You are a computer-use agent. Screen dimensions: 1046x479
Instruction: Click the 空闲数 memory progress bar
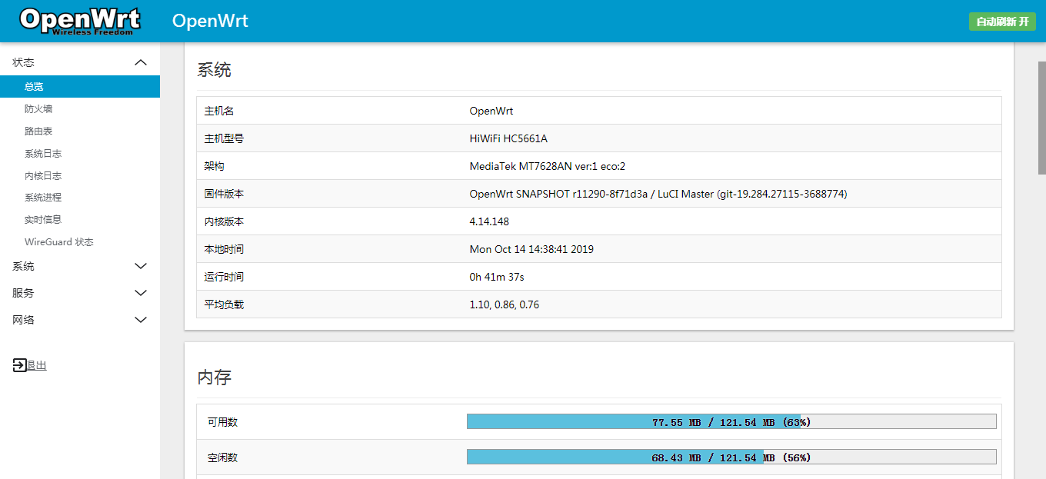tap(731, 457)
